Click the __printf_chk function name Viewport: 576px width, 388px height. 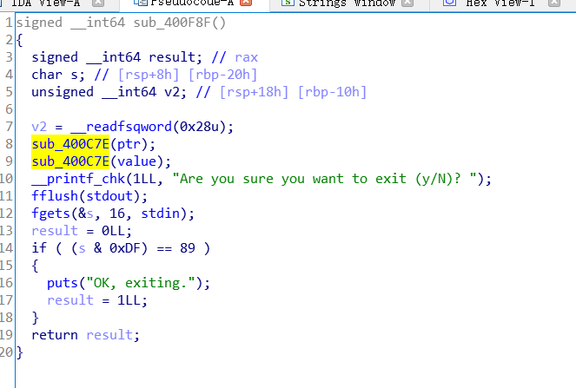(x=78, y=179)
